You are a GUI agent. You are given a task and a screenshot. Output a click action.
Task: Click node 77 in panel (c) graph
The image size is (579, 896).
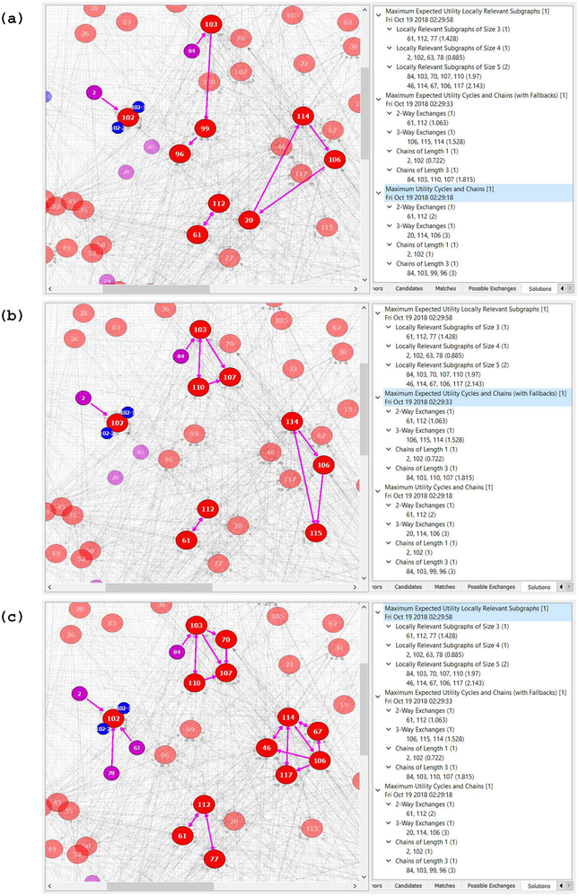pos(215,859)
